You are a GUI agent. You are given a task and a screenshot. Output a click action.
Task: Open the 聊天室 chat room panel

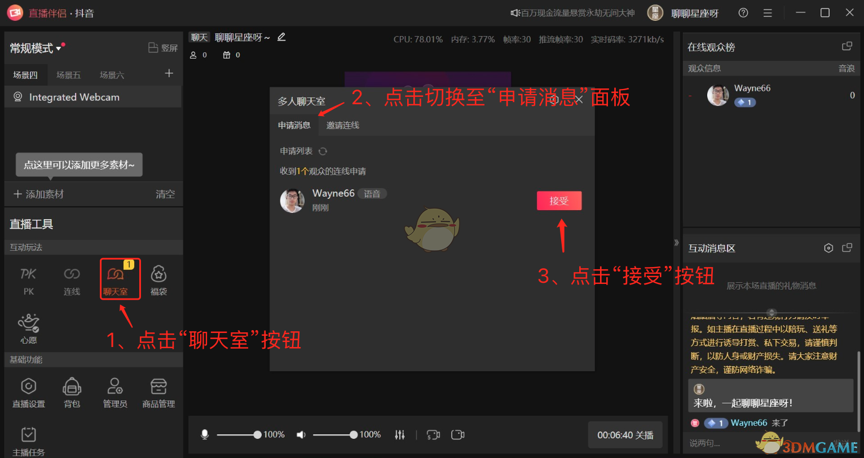120,279
